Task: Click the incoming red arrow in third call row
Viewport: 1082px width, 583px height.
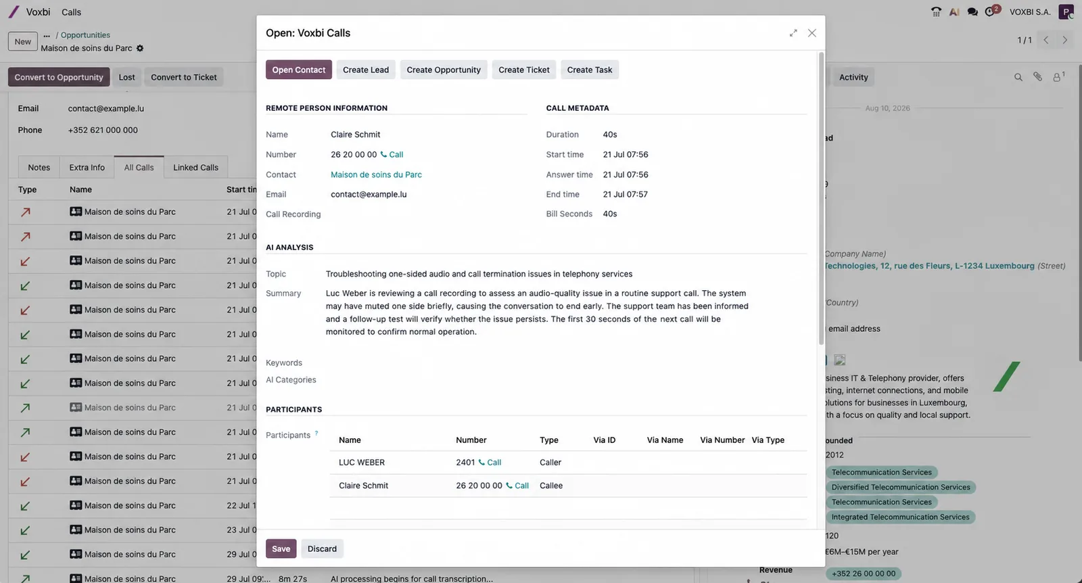Action: (25, 261)
